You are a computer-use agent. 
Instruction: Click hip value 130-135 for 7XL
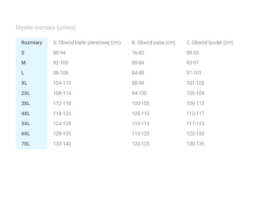pos(195,144)
